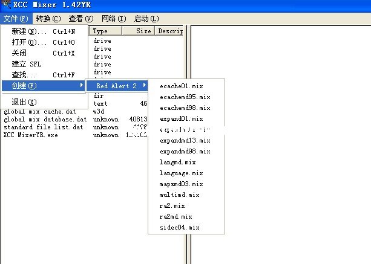Open the 网络(I) menu
Viewport: 371px width, 264px height.
pos(114,18)
